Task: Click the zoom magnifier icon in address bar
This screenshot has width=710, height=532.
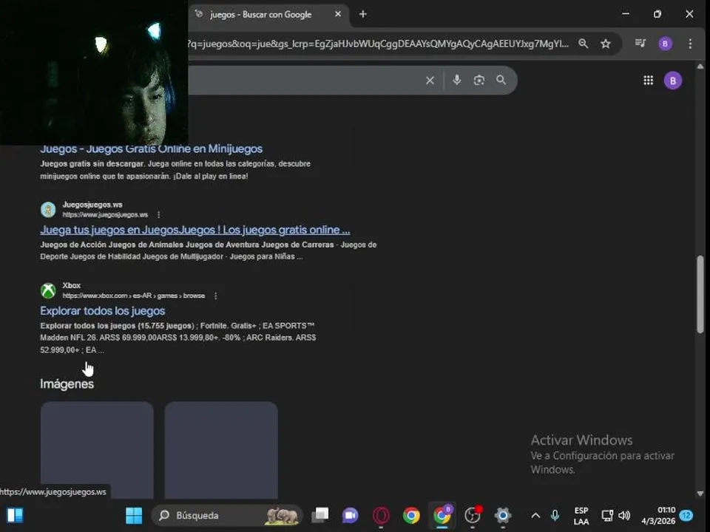Action: (x=584, y=44)
